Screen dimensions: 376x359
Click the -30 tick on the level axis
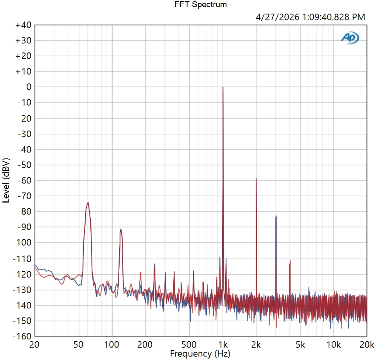(x=25, y=134)
